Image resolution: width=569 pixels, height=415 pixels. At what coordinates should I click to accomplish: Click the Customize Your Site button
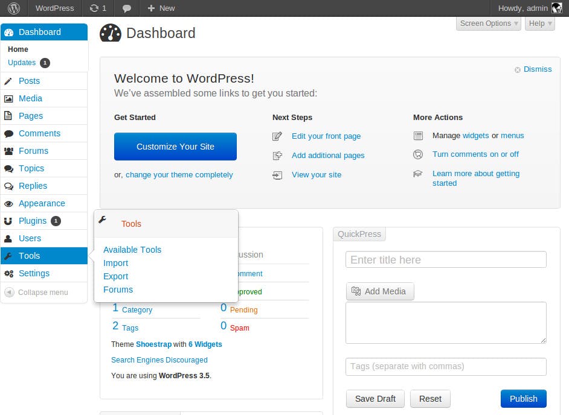[x=175, y=147]
